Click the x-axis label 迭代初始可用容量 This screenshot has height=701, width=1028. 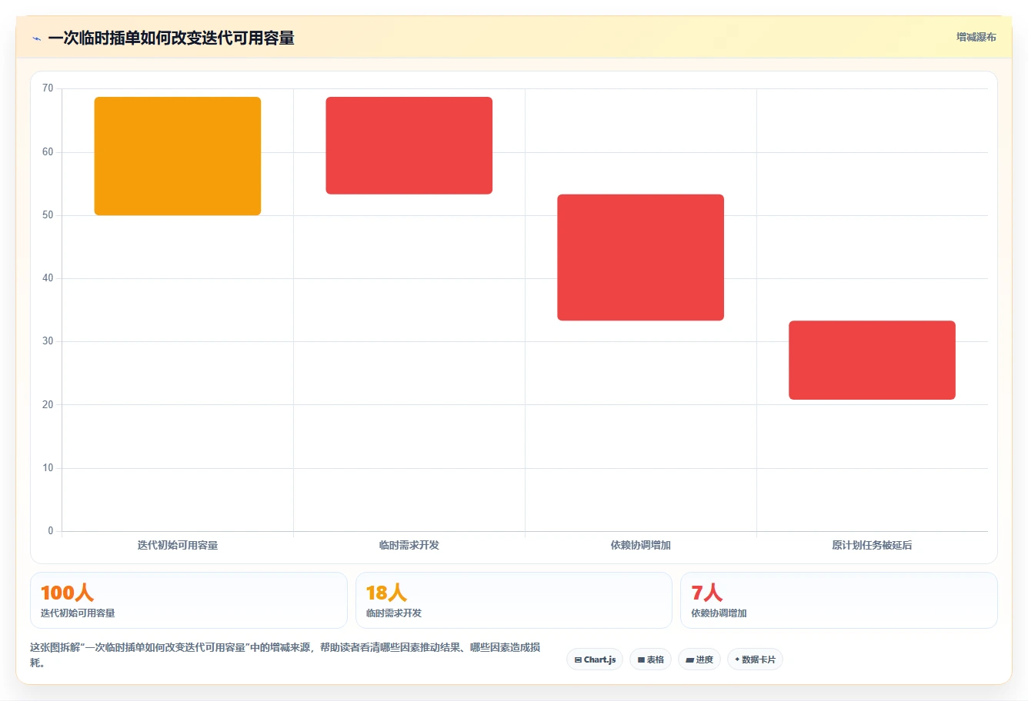click(178, 545)
